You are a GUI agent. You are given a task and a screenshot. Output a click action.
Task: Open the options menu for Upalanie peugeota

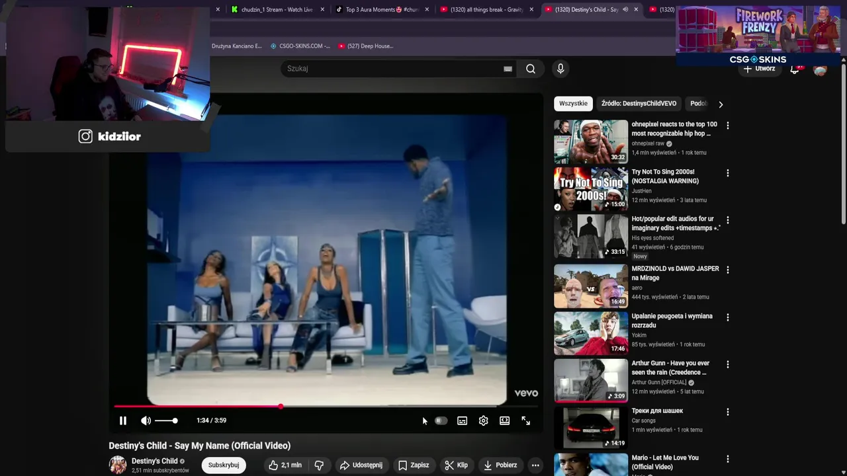pyautogui.click(x=727, y=317)
